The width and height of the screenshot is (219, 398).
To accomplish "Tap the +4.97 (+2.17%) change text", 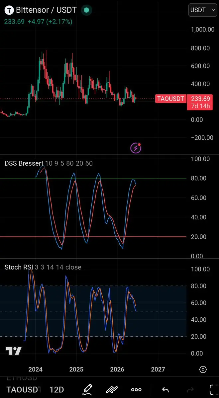I will click(x=50, y=22).
